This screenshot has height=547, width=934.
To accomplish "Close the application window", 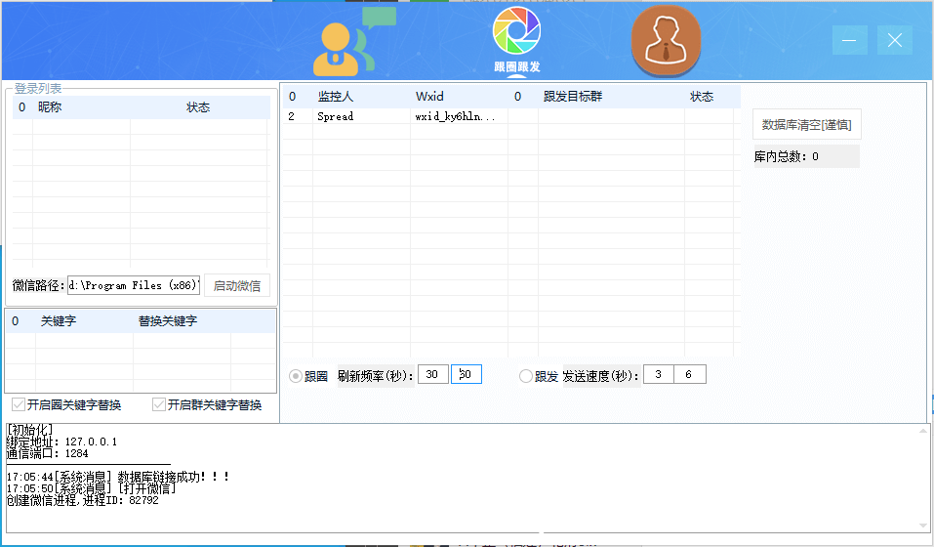I will tap(895, 40).
